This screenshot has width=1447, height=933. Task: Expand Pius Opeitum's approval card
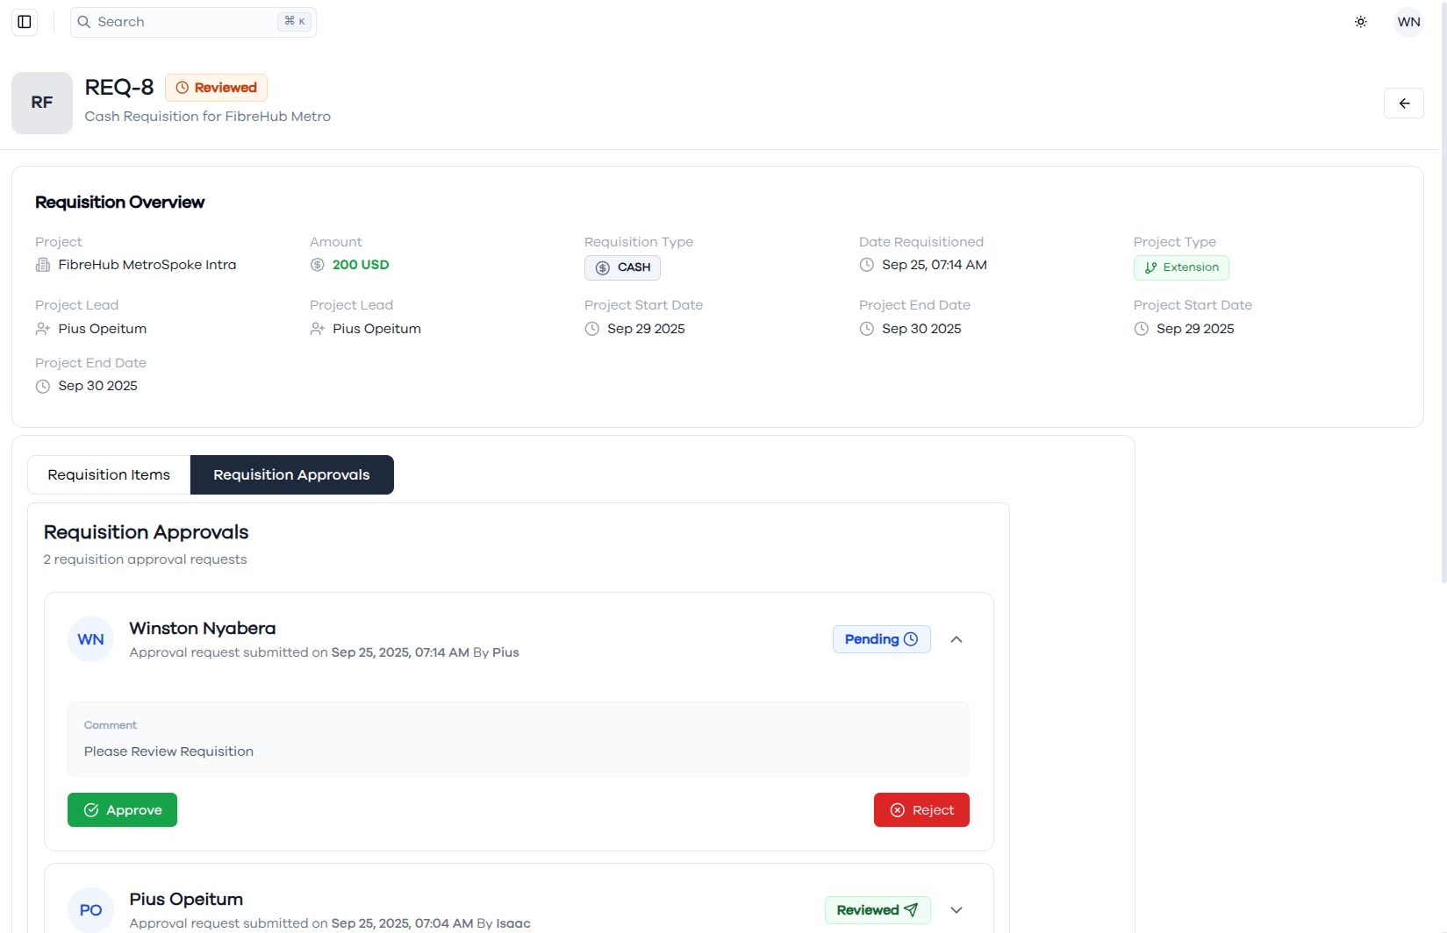tap(956, 910)
